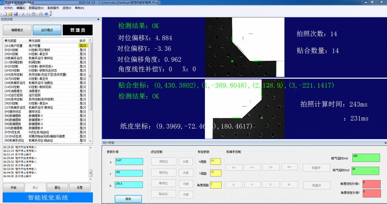Screen dimensions: 387x204
Task: Click the Z+ robot jog button
Action: coord(271,167)
